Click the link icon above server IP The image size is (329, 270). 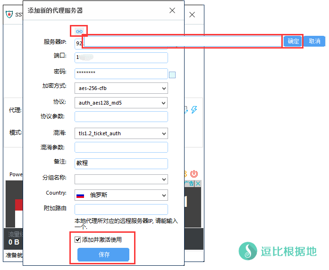79,32
